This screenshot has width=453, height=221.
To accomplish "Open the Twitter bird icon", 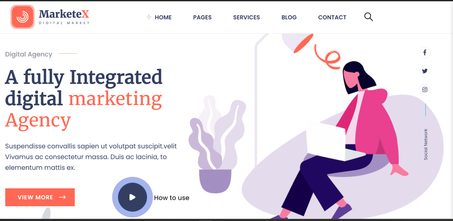I will point(425,71).
